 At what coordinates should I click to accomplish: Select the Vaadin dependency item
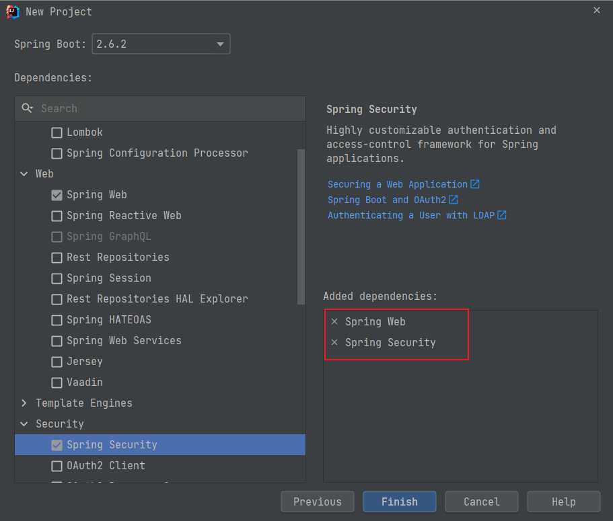pyautogui.click(x=84, y=383)
